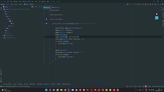Click the Project panel options gear icon
The image size is (164, 92).
[32, 7]
